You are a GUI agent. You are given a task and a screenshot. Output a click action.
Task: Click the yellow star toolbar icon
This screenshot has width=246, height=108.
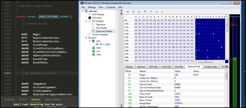(162, 12)
